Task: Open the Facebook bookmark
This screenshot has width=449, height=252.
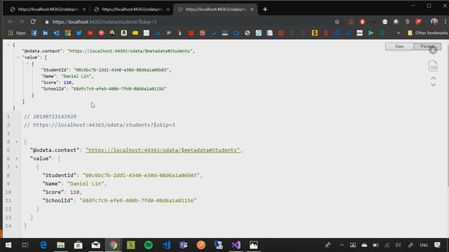Action: (34, 33)
